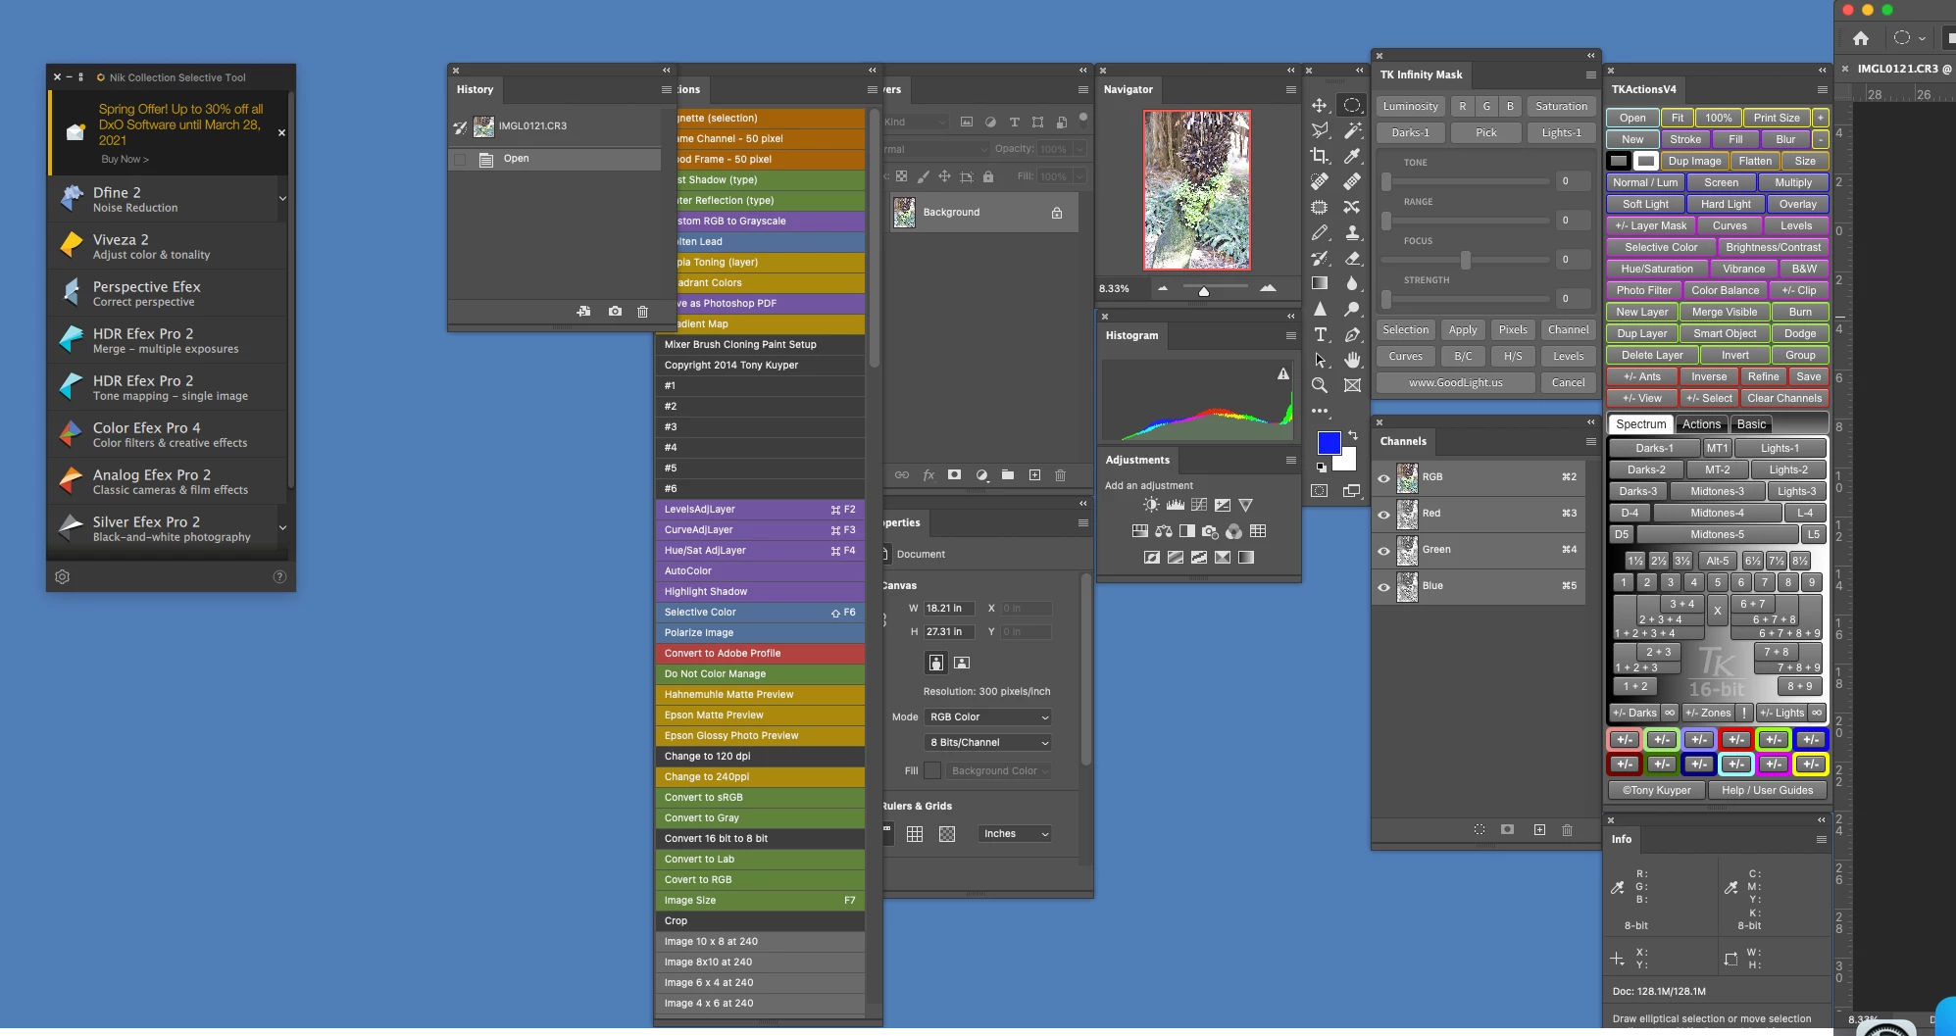
Task: Select the Crop tool
Action: tap(1320, 155)
